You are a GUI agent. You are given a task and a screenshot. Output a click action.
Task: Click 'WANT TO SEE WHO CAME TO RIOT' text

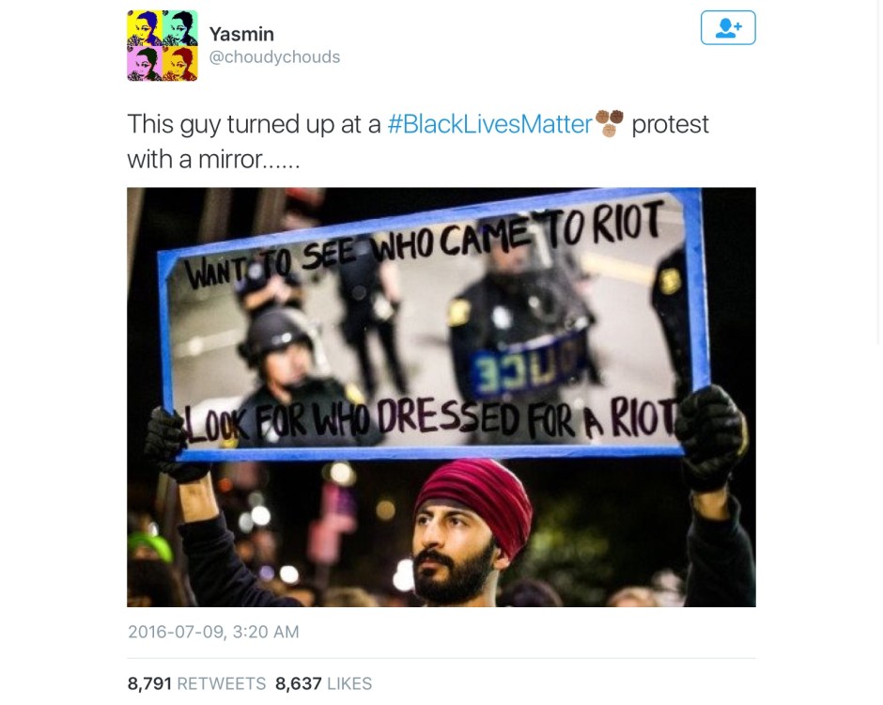coord(424,245)
